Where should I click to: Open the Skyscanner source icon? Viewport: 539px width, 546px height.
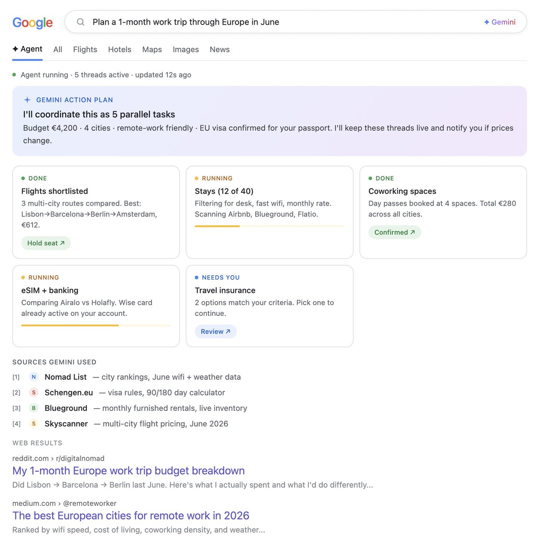34,424
